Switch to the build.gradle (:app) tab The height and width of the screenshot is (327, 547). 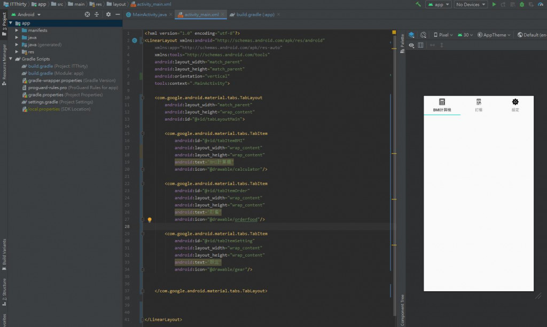[255, 14]
